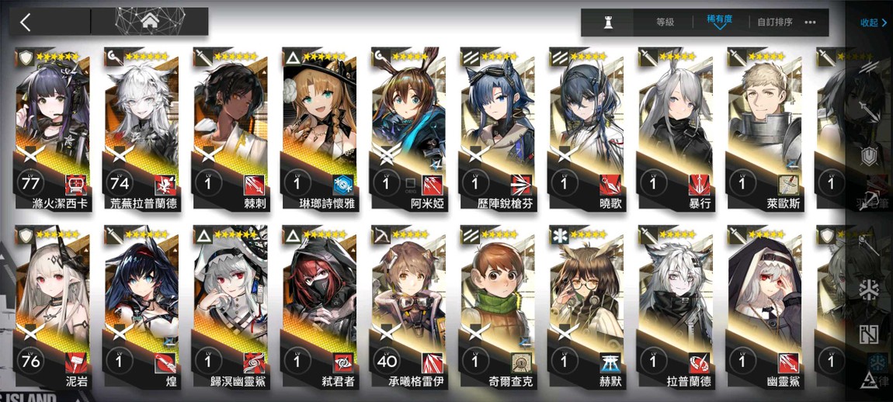This screenshot has height=402, width=893.
Task: Pick operator 萊歐斯 card
Action: [763, 130]
